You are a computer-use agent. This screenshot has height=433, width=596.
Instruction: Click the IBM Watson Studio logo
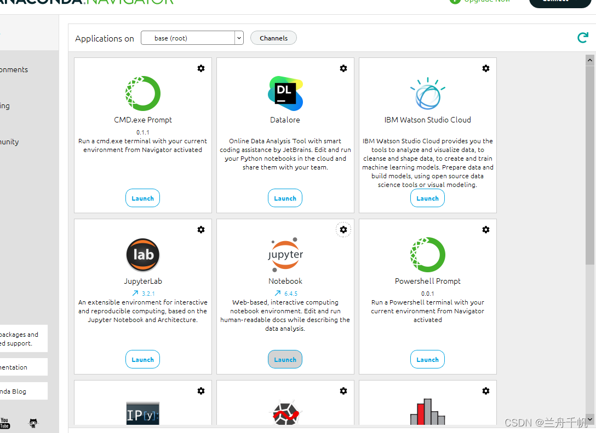pyautogui.click(x=428, y=93)
